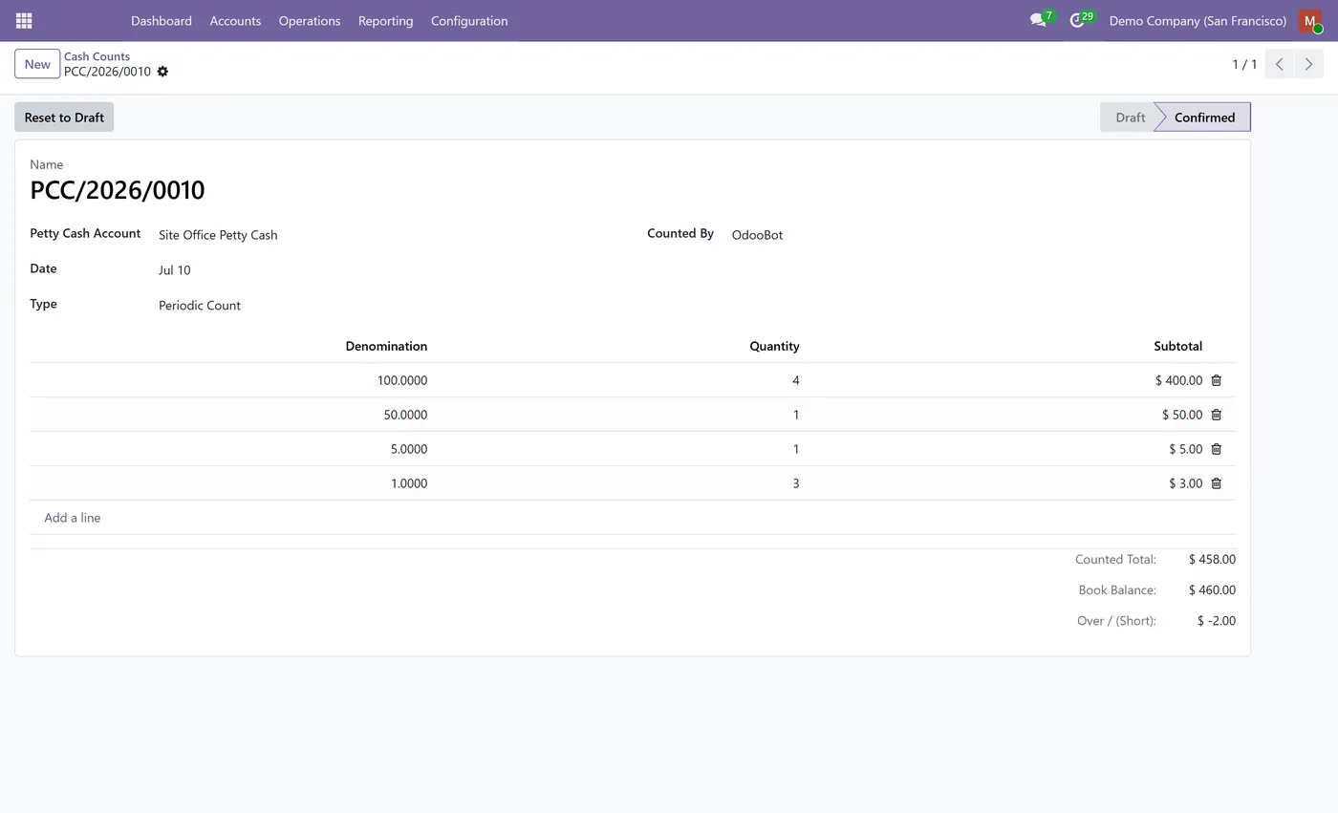Click Add a line link
Viewport: 1338px width, 813px height.
tap(73, 518)
